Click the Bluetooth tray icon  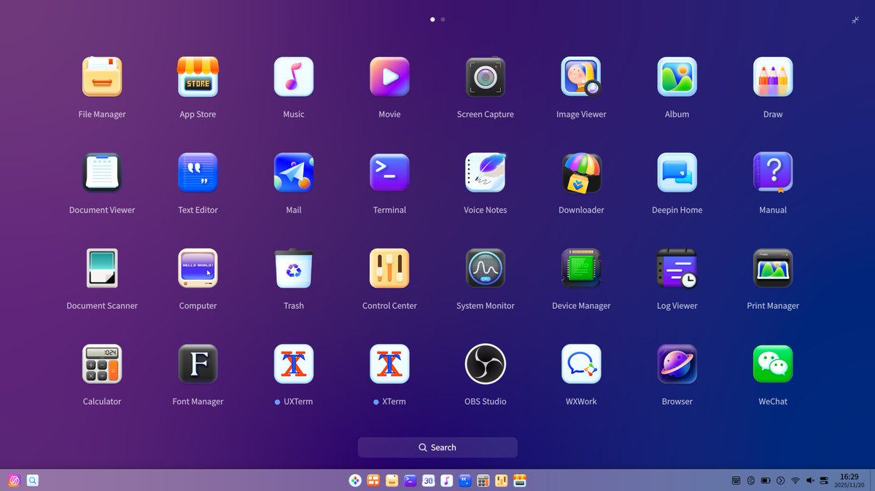coord(751,481)
